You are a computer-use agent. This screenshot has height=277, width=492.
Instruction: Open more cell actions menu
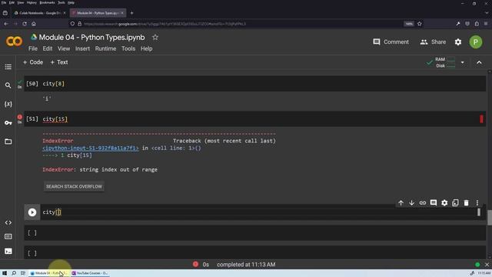click(x=477, y=203)
